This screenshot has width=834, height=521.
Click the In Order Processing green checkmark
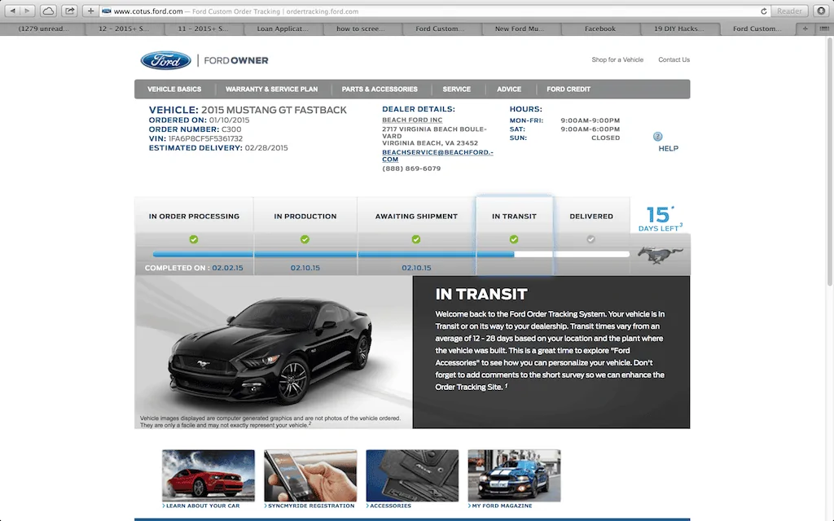(194, 239)
